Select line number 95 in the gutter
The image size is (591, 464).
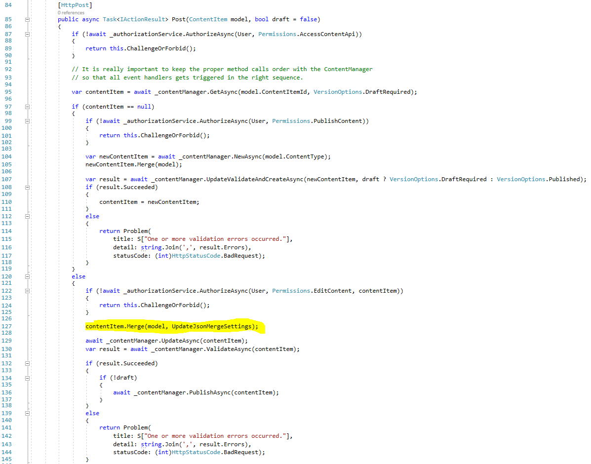click(8, 92)
